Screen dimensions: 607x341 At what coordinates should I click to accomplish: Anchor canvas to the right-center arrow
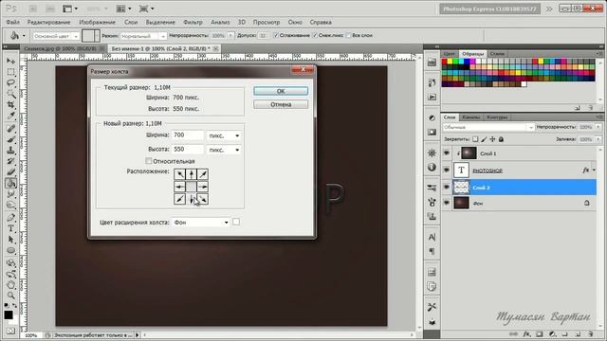point(203,187)
